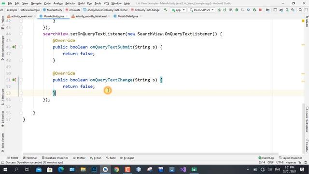Click fold marker at line 54
This screenshot has width=309, height=174.
[x=21, y=100]
